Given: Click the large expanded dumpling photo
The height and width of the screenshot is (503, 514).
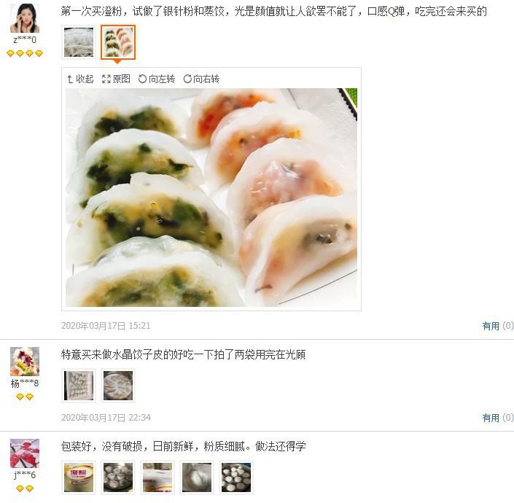Looking at the screenshot, I should pyautogui.click(x=211, y=198).
